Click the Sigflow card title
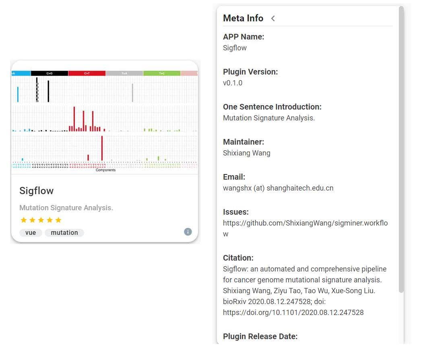This screenshot has height=350, width=425. [36, 191]
